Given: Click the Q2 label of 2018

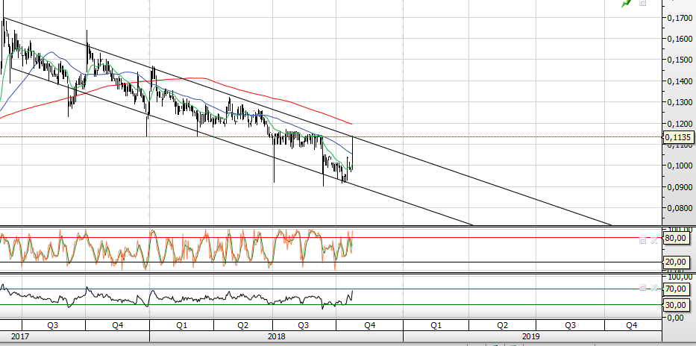Looking at the screenshot, I should click(x=242, y=325).
